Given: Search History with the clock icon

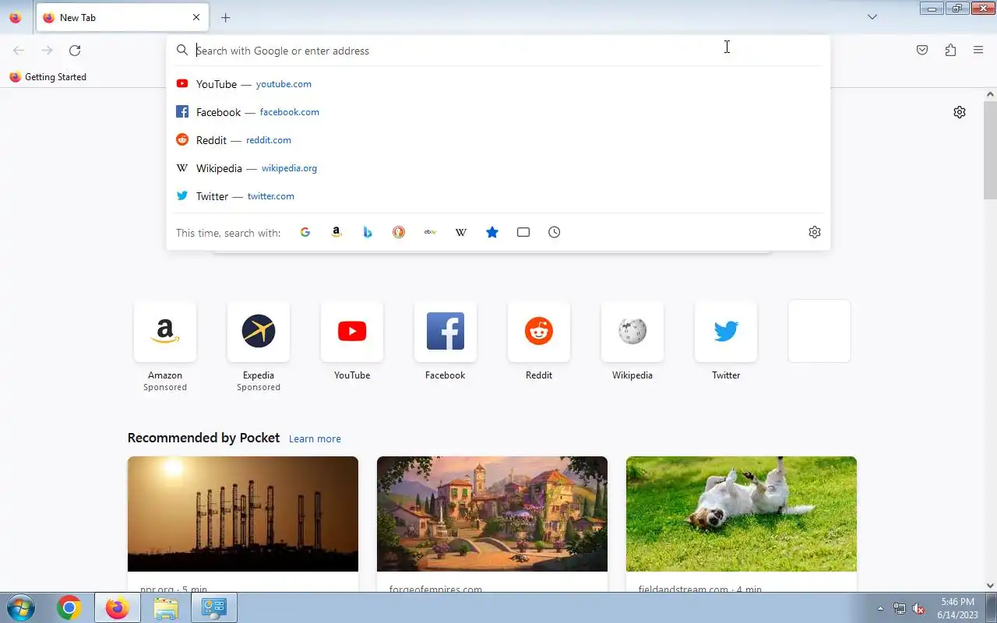Looking at the screenshot, I should click(x=555, y=232).
